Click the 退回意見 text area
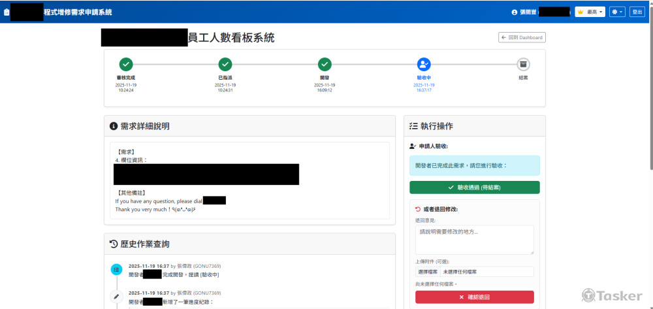 [x=474, y=240]
